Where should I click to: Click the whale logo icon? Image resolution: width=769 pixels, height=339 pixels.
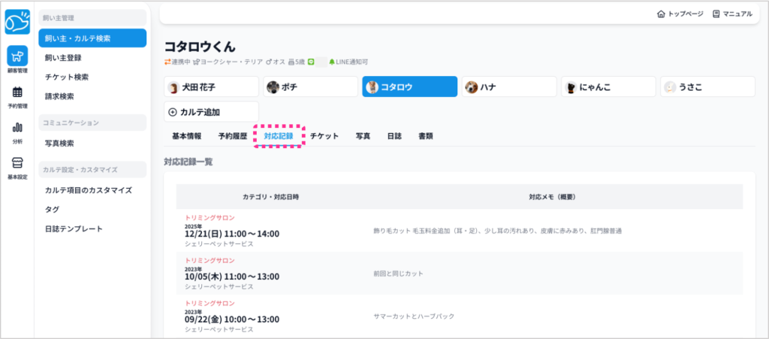coord(17,23)
